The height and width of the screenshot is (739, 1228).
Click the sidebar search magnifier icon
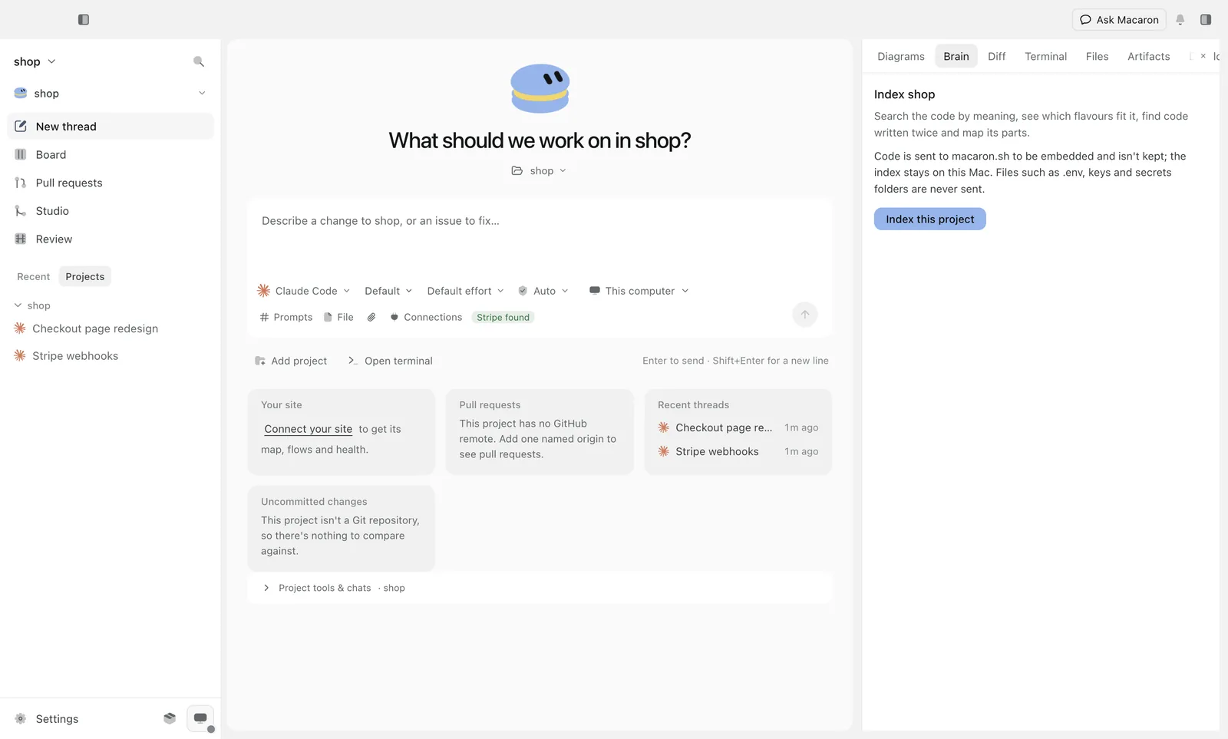pos(199,61)
